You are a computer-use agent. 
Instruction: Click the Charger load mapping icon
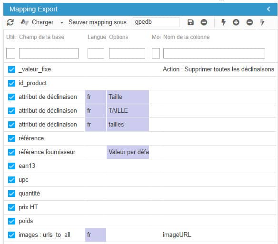coord(24,22)
